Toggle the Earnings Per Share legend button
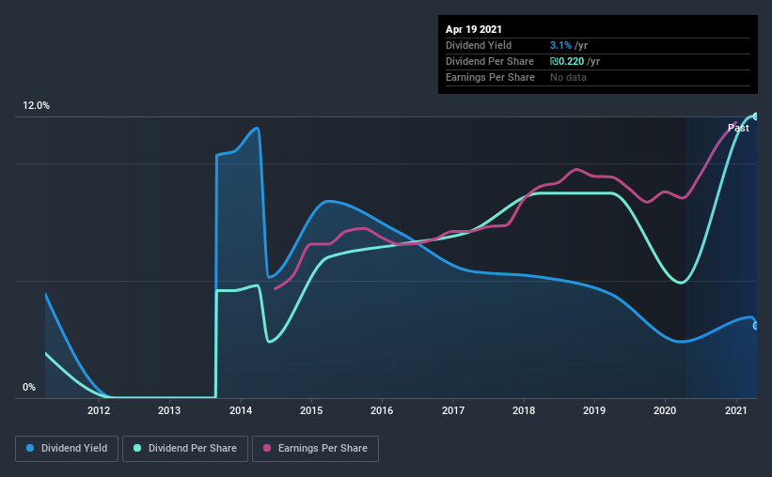This screenshot has width=772, height=477. point(315,449)
